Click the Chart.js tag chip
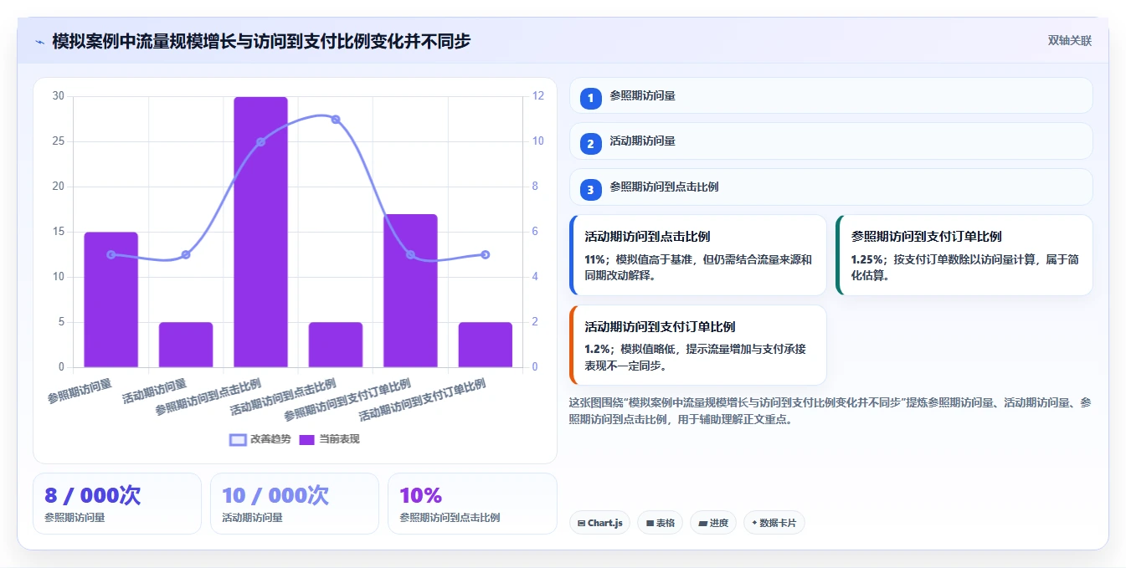1126x568 pixels. click(x=600, y=523)
